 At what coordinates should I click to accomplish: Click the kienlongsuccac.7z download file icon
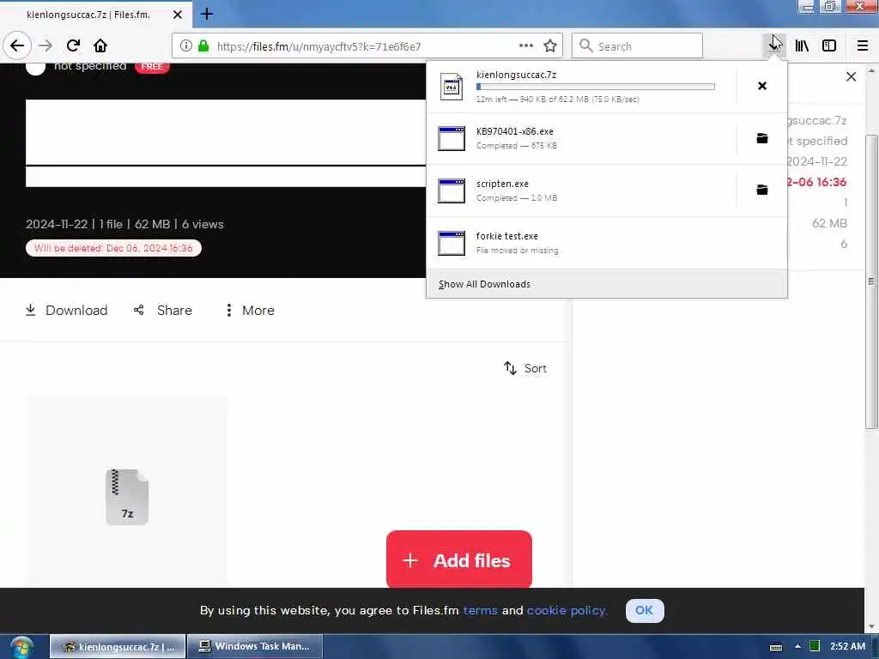pyautogui.click(x=452, y=87)
